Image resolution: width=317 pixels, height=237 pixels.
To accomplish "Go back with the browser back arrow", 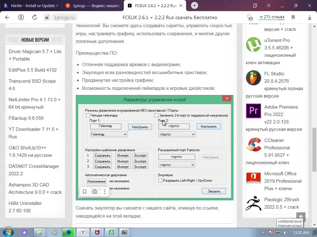I will [7, 18].
